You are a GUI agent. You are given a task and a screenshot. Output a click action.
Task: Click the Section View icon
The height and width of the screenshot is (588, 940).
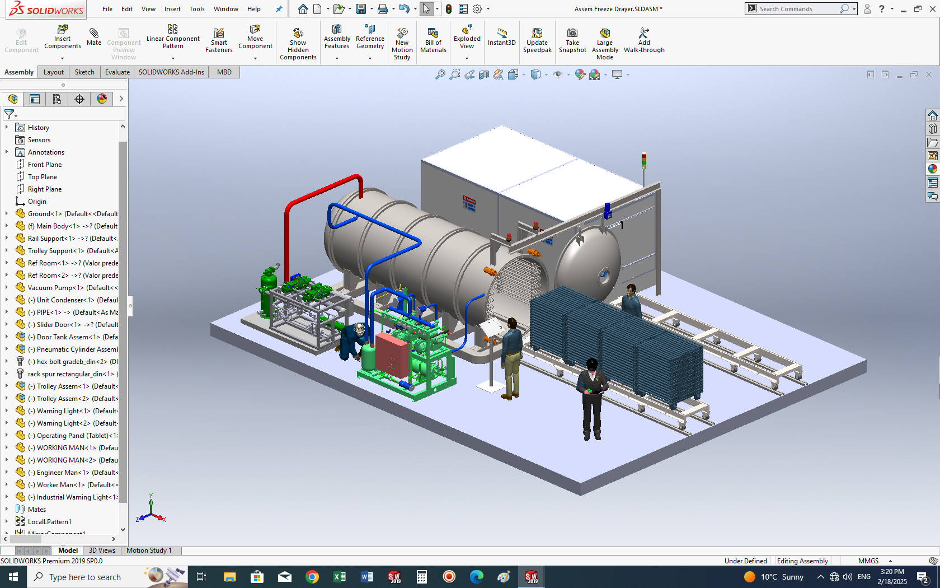[x=484, y=74]
